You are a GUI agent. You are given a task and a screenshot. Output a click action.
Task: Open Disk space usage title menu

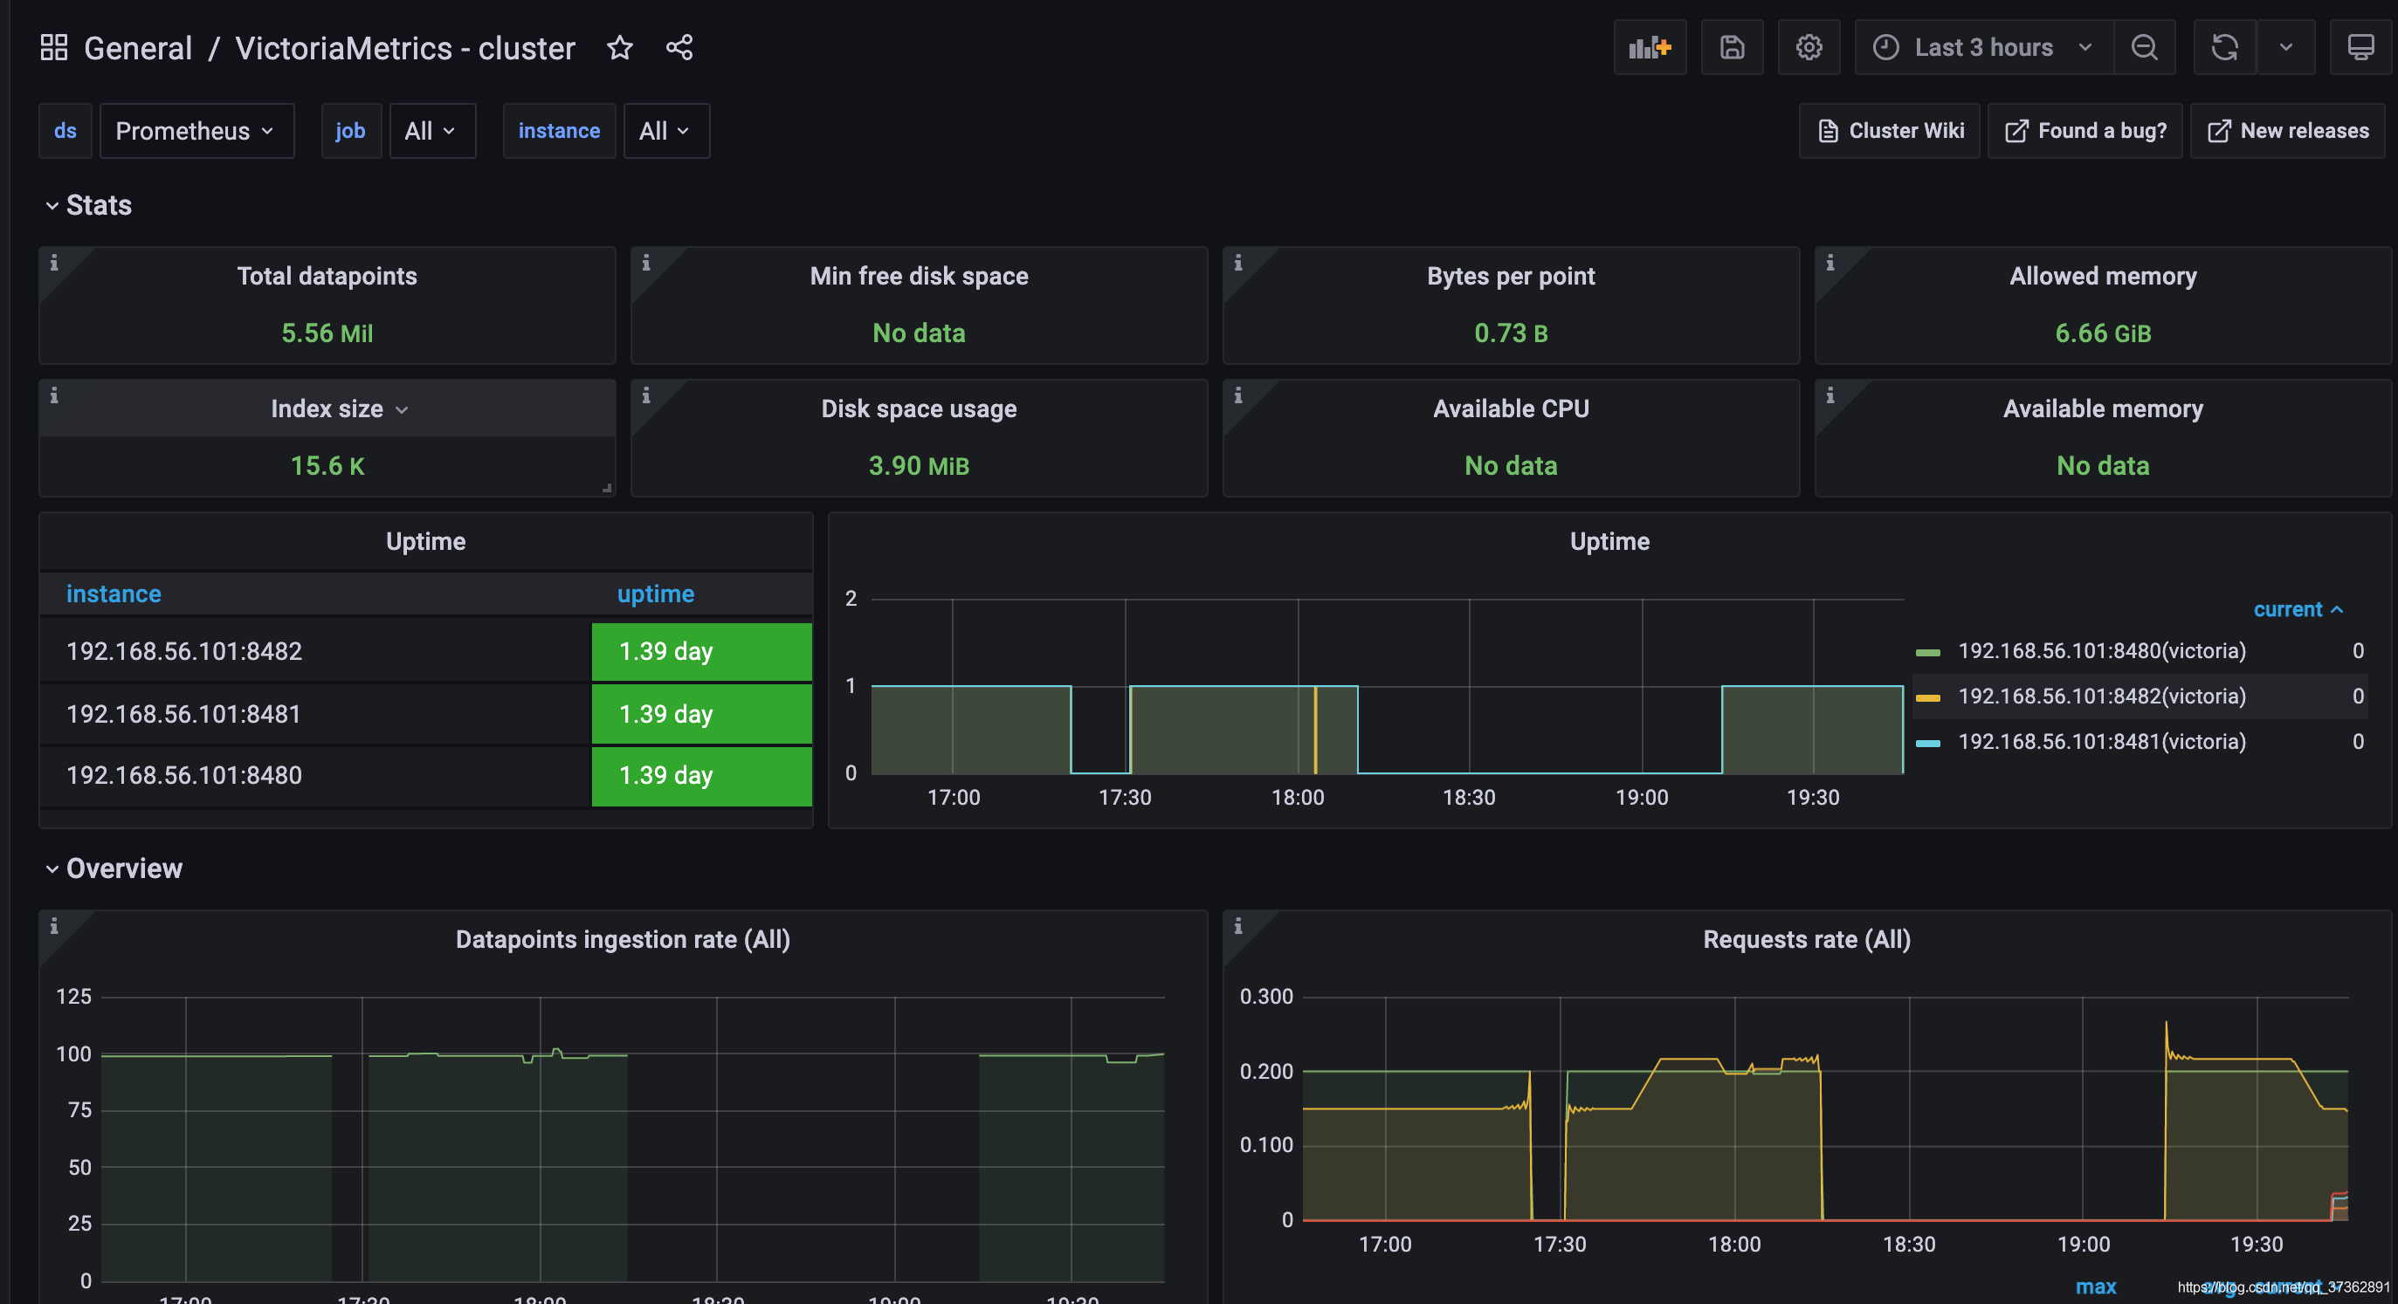919,409
